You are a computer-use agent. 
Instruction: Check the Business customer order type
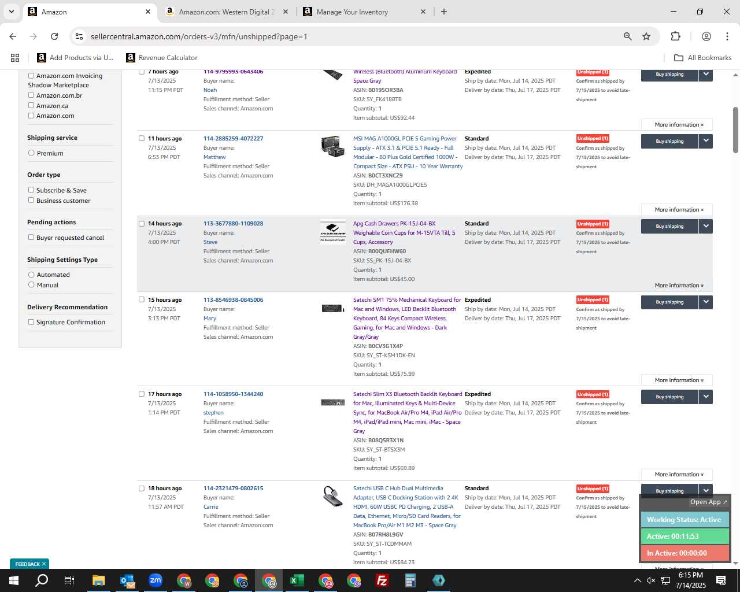pos(31,201)
